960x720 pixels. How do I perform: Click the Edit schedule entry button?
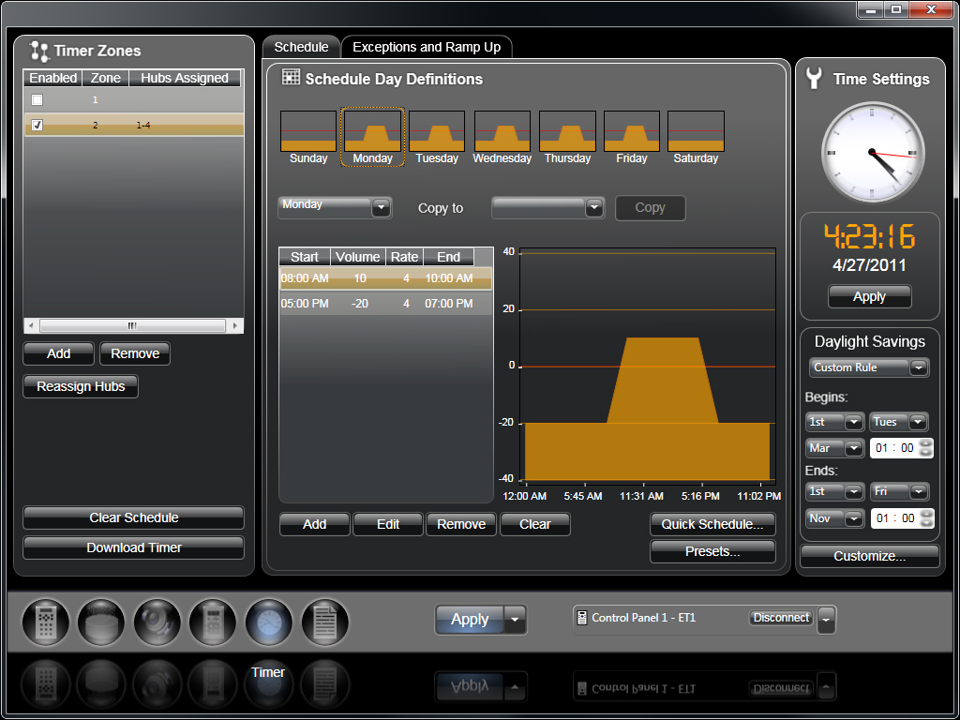[x=388, y=525]
